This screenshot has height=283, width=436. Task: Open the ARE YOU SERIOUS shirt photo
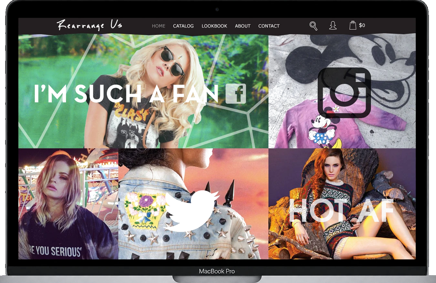pyautogui.click(x=68, y=204)
